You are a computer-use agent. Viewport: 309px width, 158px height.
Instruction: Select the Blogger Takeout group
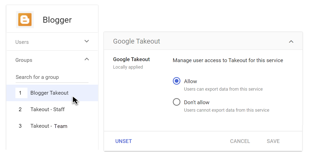(49, 93)
